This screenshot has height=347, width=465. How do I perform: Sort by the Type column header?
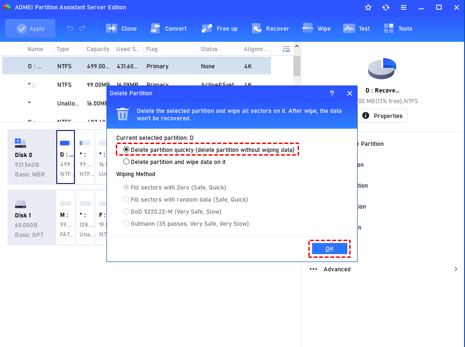[x=63, y=49]
